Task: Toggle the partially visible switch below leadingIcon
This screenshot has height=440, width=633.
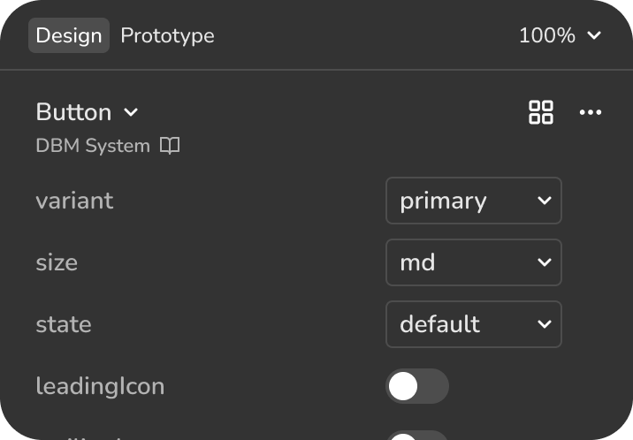Action: point(417,436)
